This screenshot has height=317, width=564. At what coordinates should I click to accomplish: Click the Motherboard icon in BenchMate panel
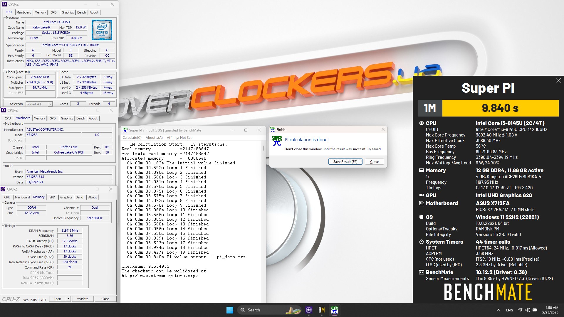click(421, 203)
